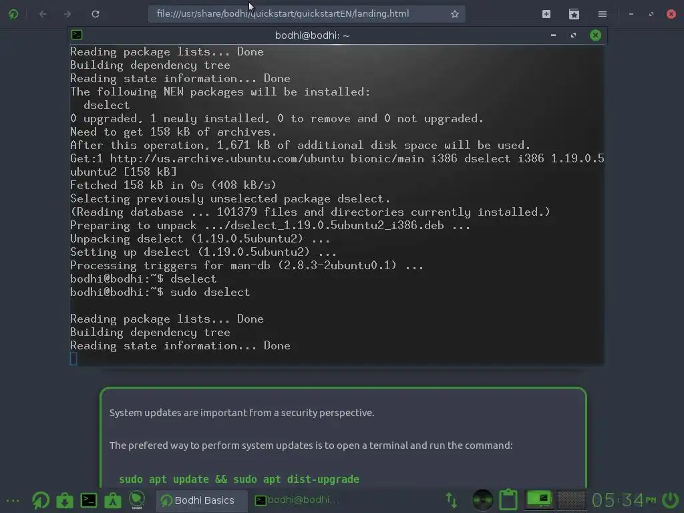Minimize the browser window
Screen dimensions: 684x513
(631, 14)
